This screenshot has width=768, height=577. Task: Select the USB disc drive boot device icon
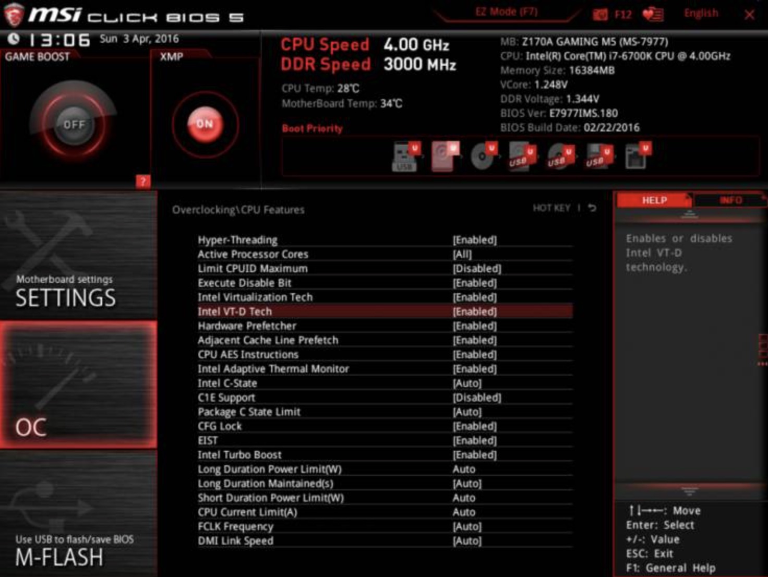pyautogui.click(x=560, y=156)
